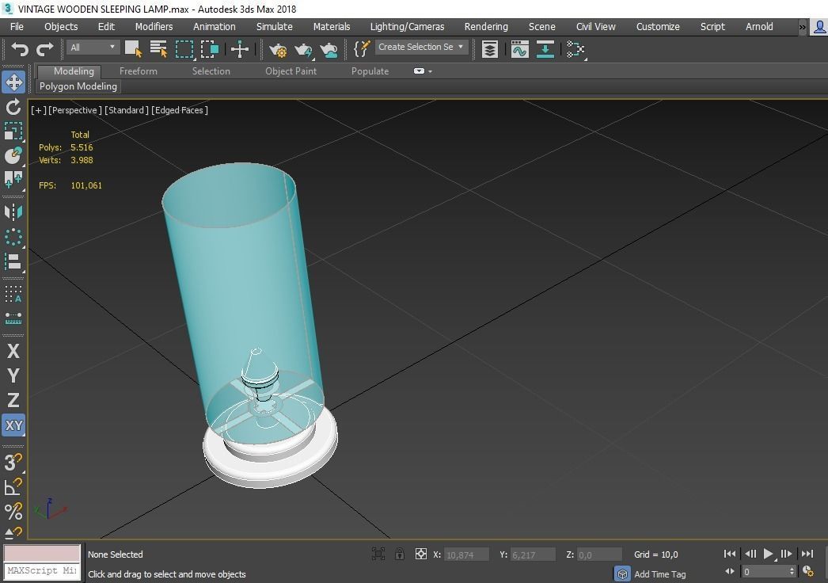Toggle Window/Crossing selection mode

coord(210,49)
